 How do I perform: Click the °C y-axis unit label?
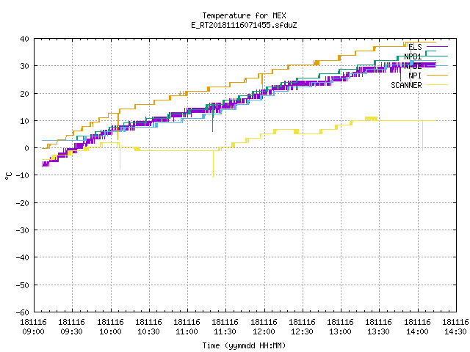coord(9,176)
